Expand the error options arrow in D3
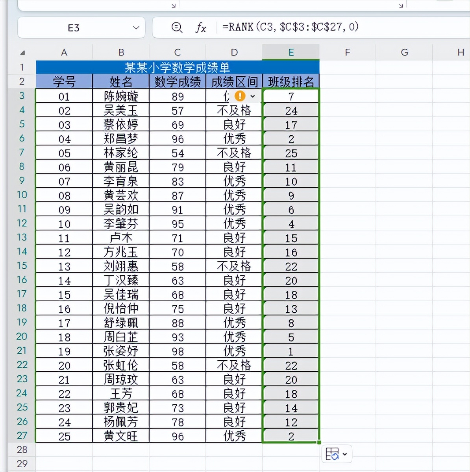This screenshot has height=472, width=470. click(253, 96)
